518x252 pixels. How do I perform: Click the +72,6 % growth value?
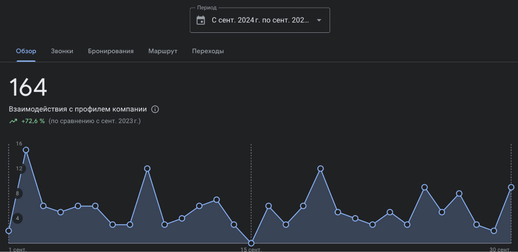pos(33,121)
